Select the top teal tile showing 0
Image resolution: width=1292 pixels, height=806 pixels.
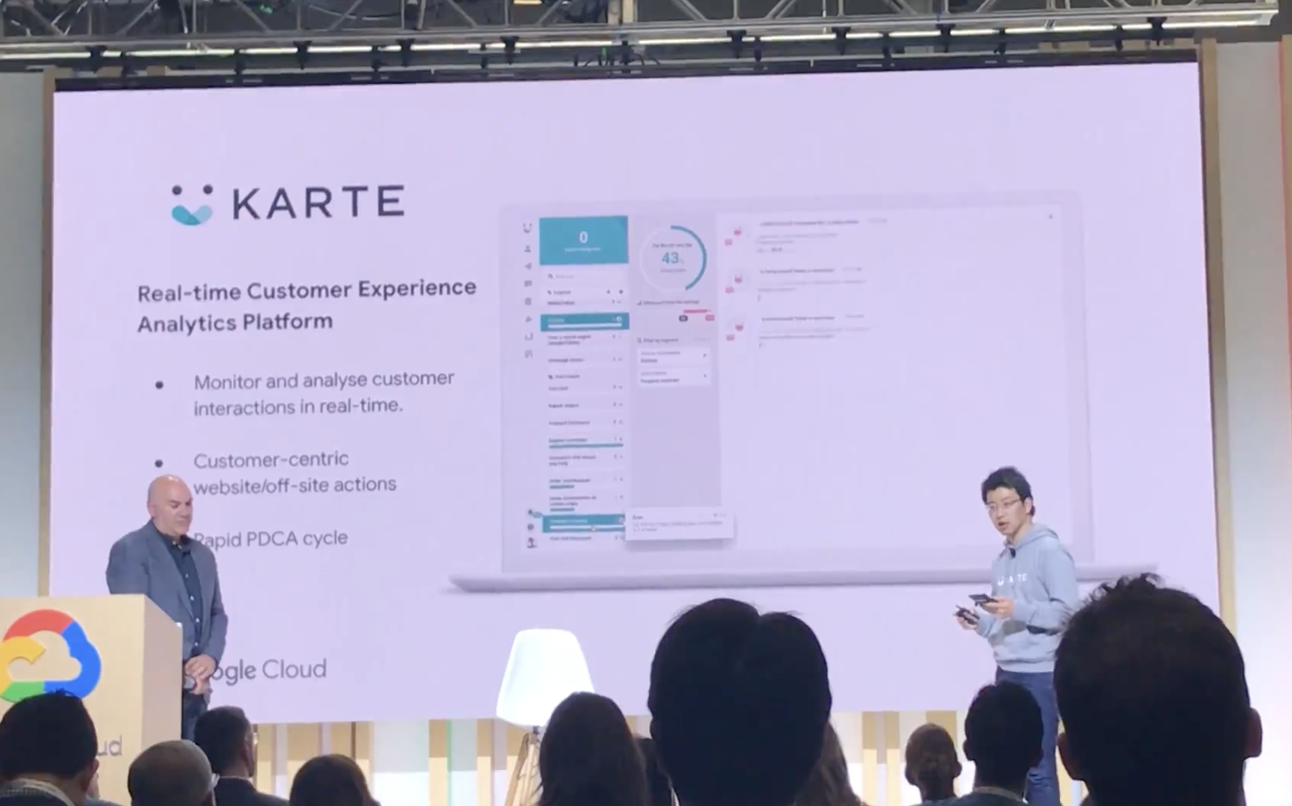point(583,240)
